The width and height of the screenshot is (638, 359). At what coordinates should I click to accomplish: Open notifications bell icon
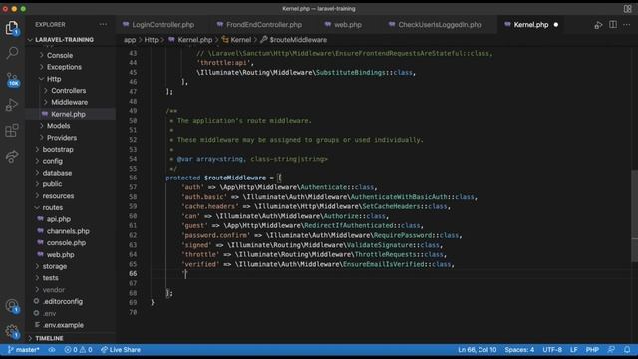627,350
